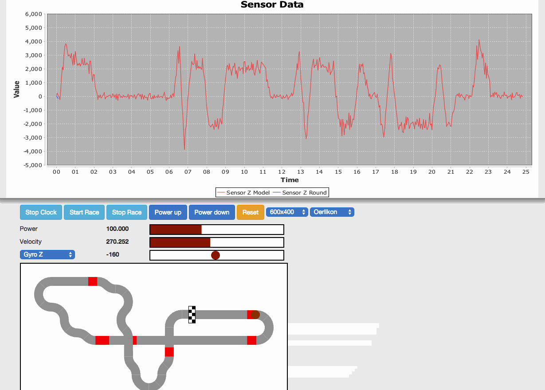
Task: Click the 6,000 tick on Value axis
Action: pos(34,14)
